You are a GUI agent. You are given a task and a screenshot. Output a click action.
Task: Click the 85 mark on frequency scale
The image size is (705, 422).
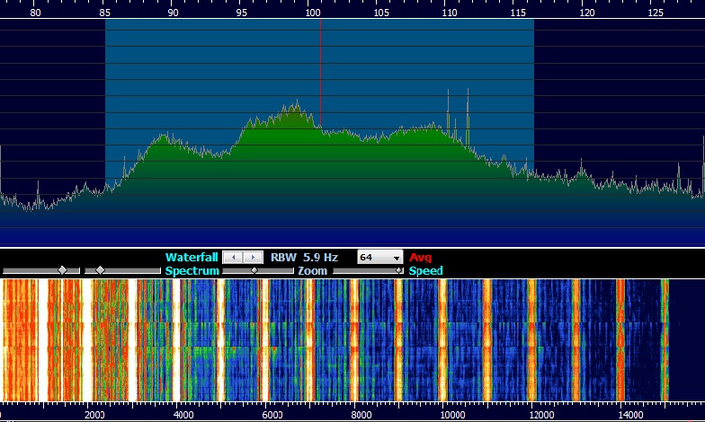click(x=104, y=13)
